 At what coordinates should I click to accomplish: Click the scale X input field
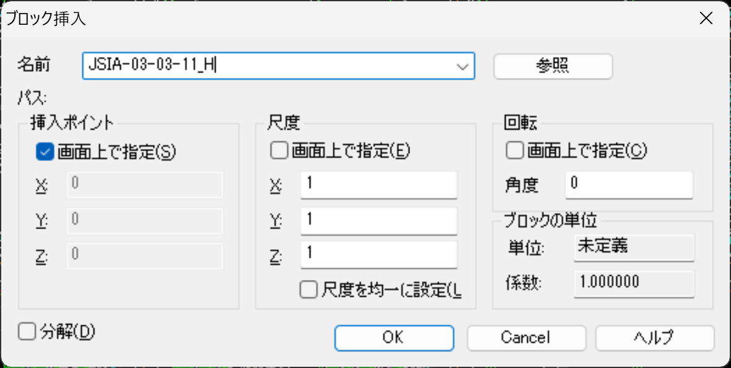[x=379, y=185]
